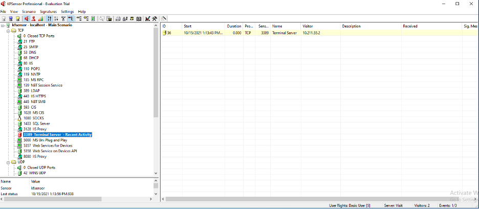Click the crossed wrench tools toolbar icon

[63, 18]
